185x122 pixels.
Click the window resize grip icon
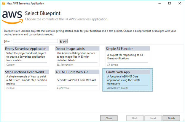click(183, 120)
